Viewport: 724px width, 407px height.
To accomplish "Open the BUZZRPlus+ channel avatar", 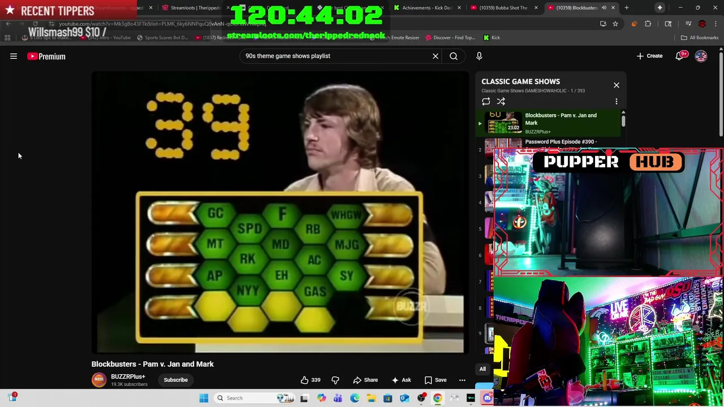I will 99,380.
